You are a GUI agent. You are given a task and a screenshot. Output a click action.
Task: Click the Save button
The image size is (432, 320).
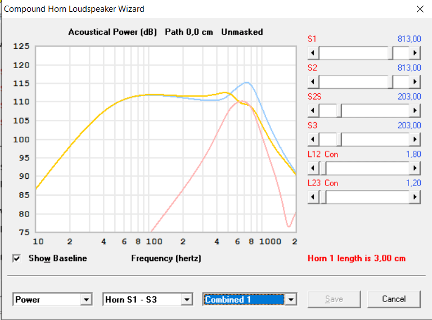pyautogui.click(x=334, y=299)
